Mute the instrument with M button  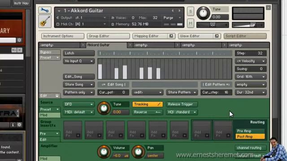click(x=191, y=23)
